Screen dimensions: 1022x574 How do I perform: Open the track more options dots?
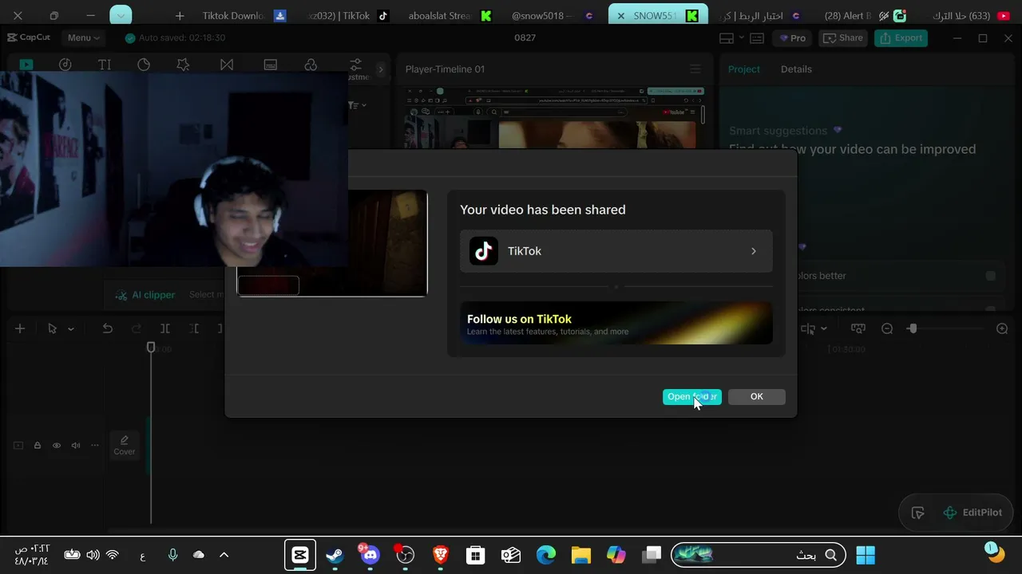[95, 446]
